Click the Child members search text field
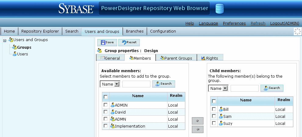 244,88
